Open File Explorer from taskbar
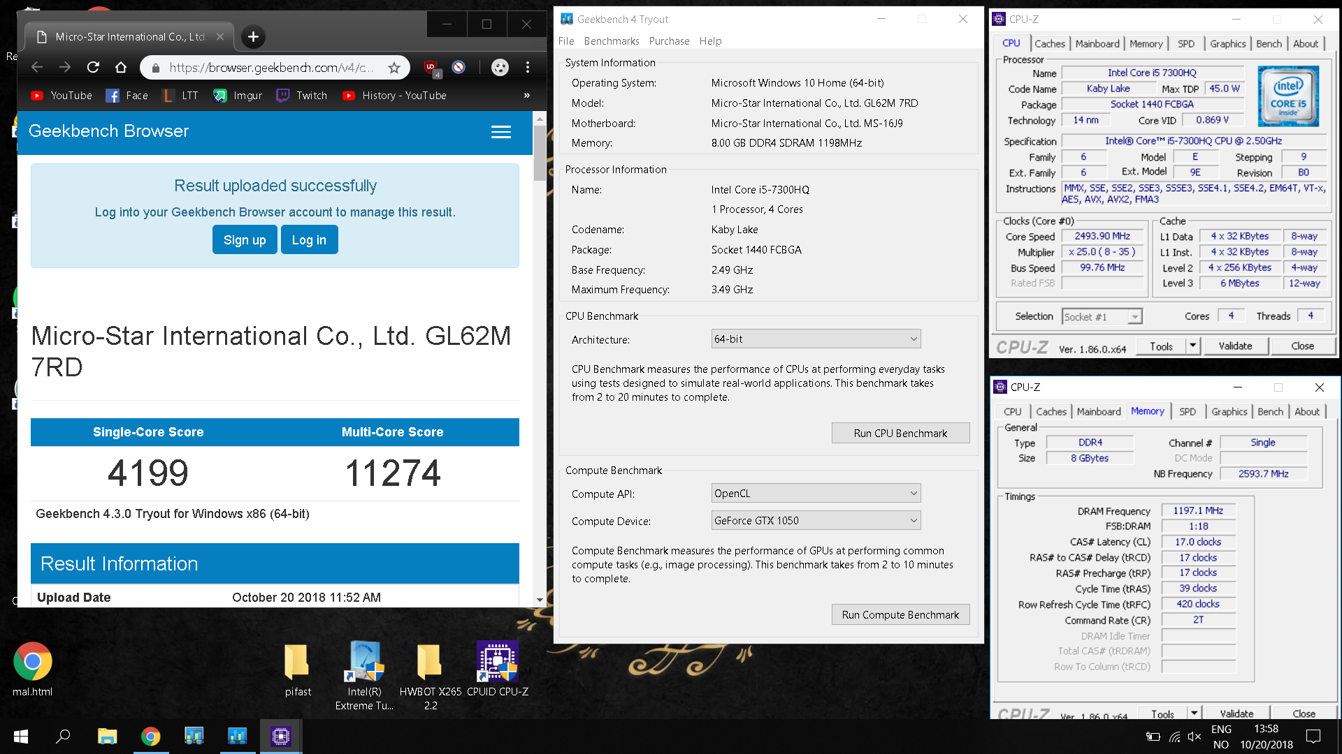 [x=107, y=737]
